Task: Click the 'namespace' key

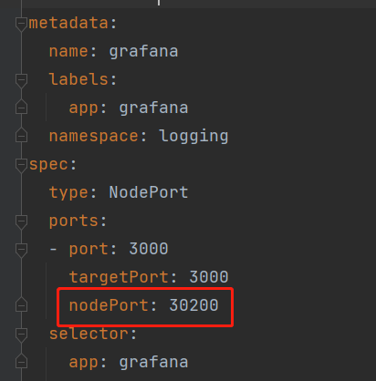Action: (x=94, y=137)
